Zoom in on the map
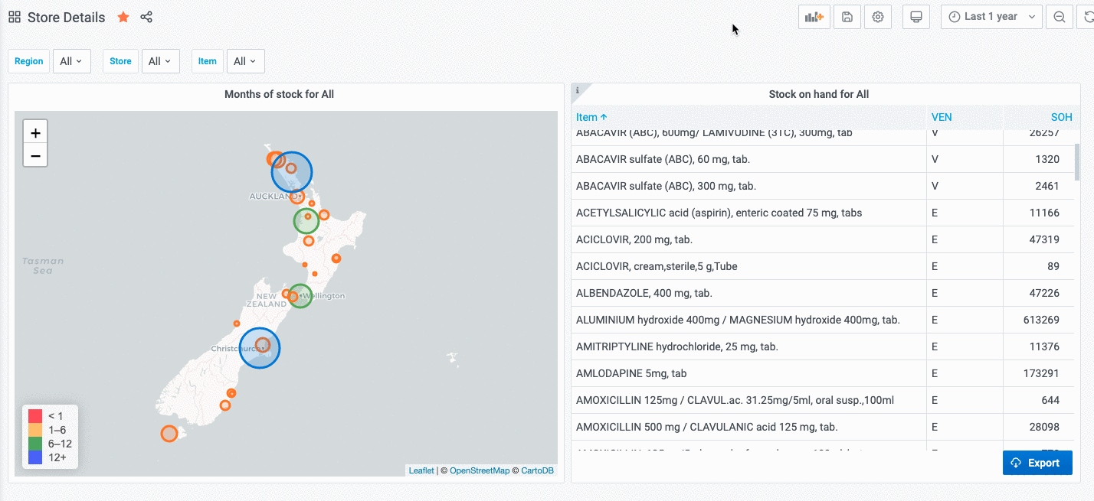The height and width of the screenshot is (501, 1094). click(35, 132)
